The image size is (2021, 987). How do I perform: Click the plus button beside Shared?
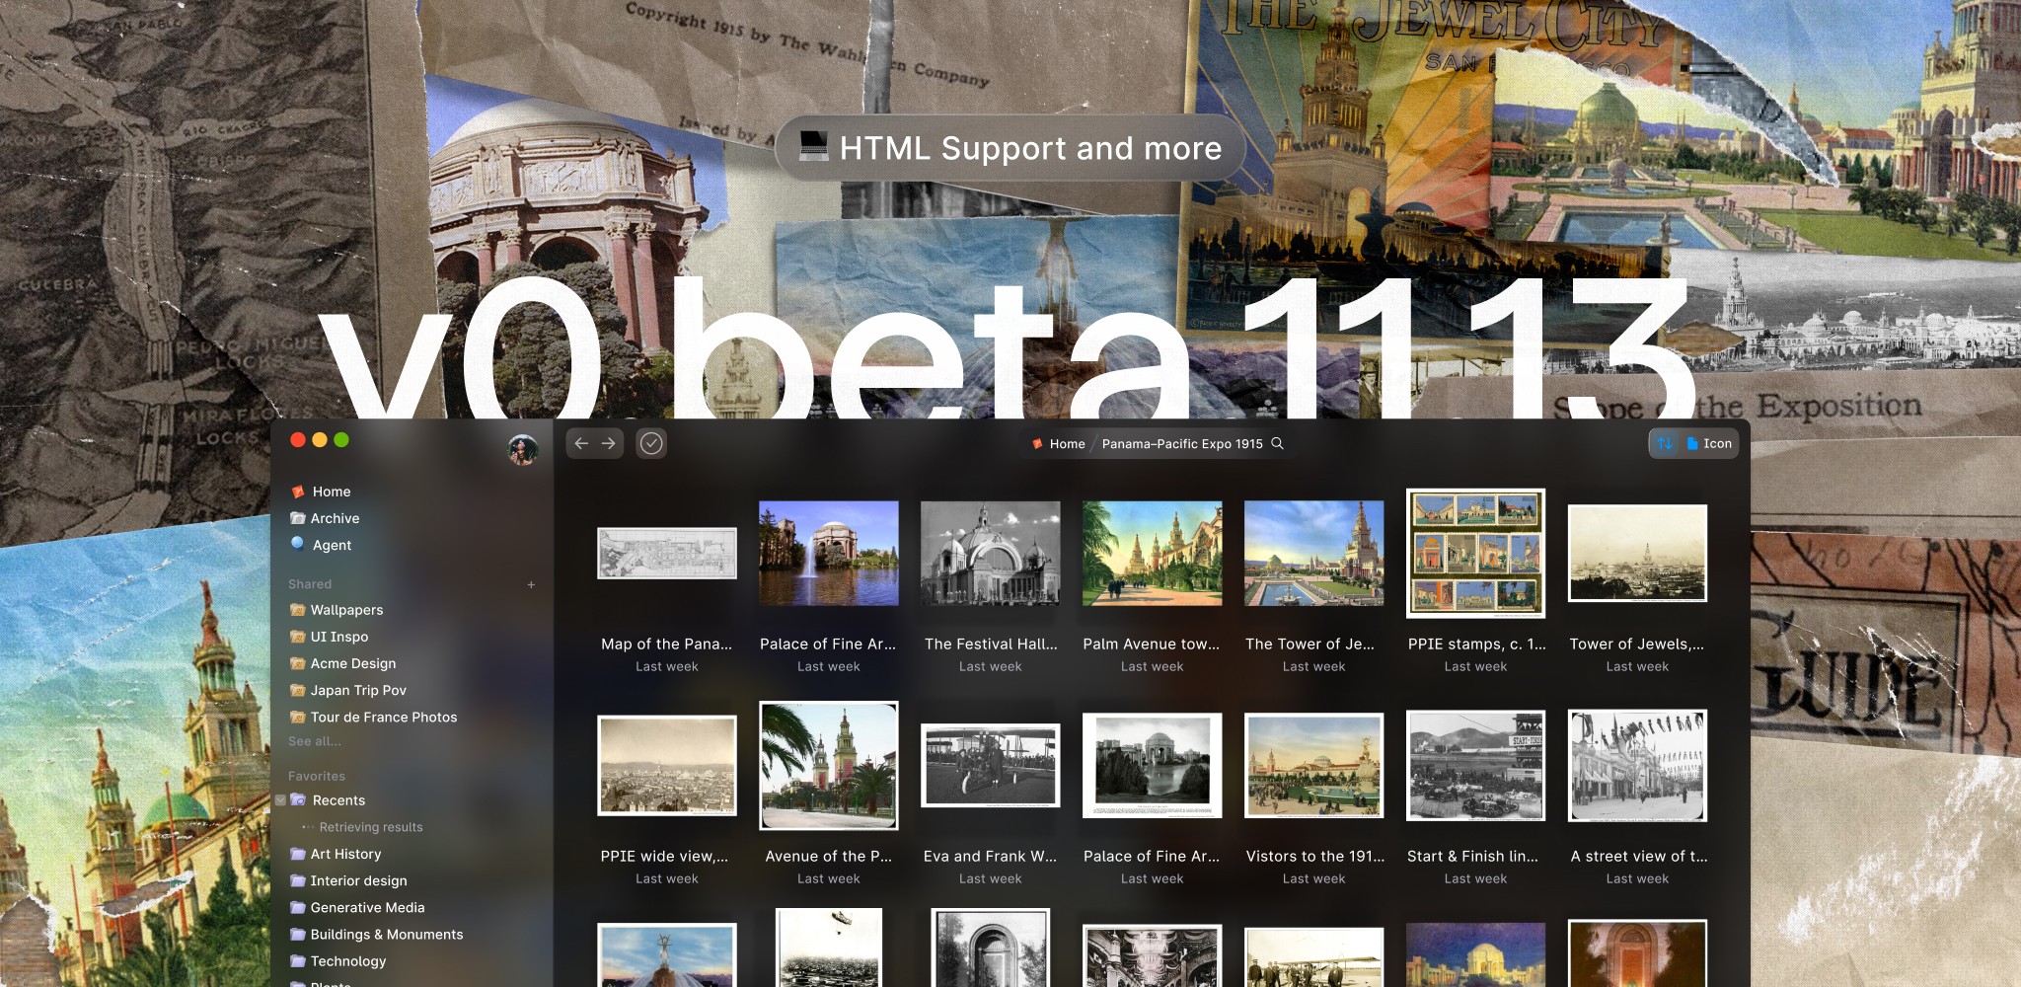point(531,584)
